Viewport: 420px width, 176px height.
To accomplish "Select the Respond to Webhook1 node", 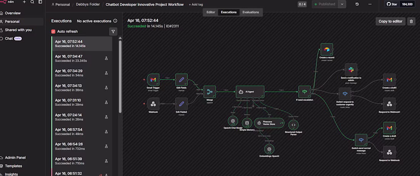I will [389, 104].
